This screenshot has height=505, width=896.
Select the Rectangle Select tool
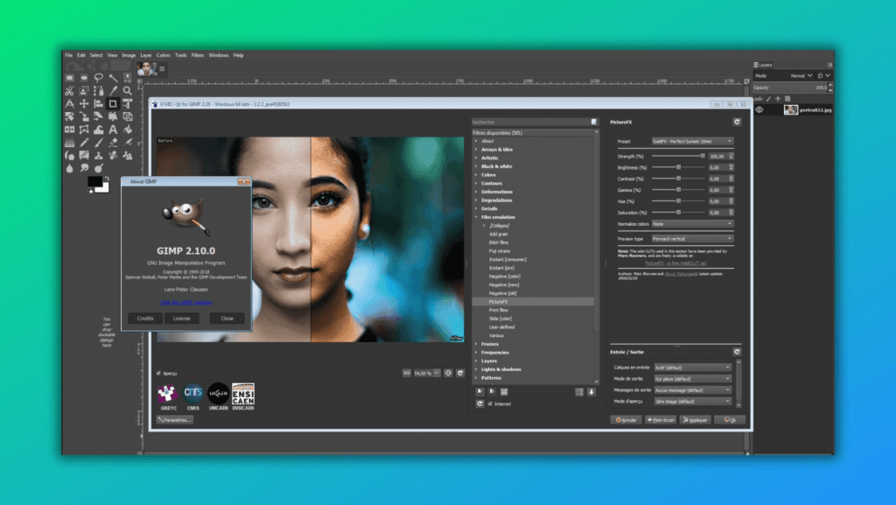(69, 78)
